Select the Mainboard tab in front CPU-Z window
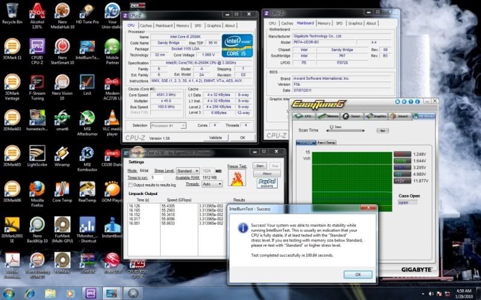 164,26
